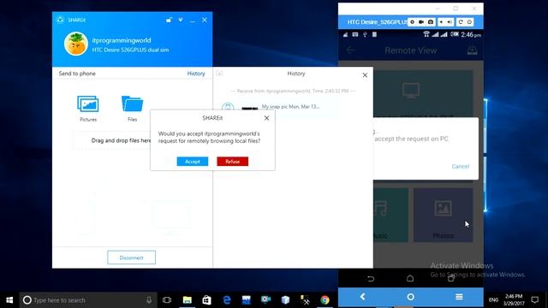Image resolution: width=548 pixels, height=308 pixels.
Task: Click the SHAREit user avatar
Action: coord(76,44)
